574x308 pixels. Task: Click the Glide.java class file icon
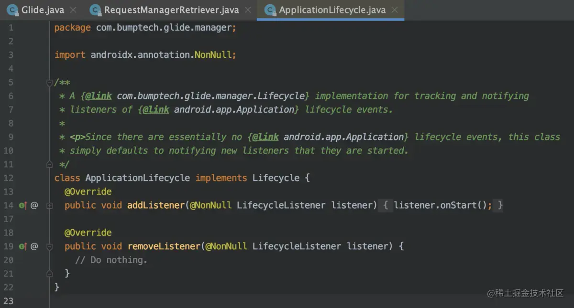tap(12, 10)
